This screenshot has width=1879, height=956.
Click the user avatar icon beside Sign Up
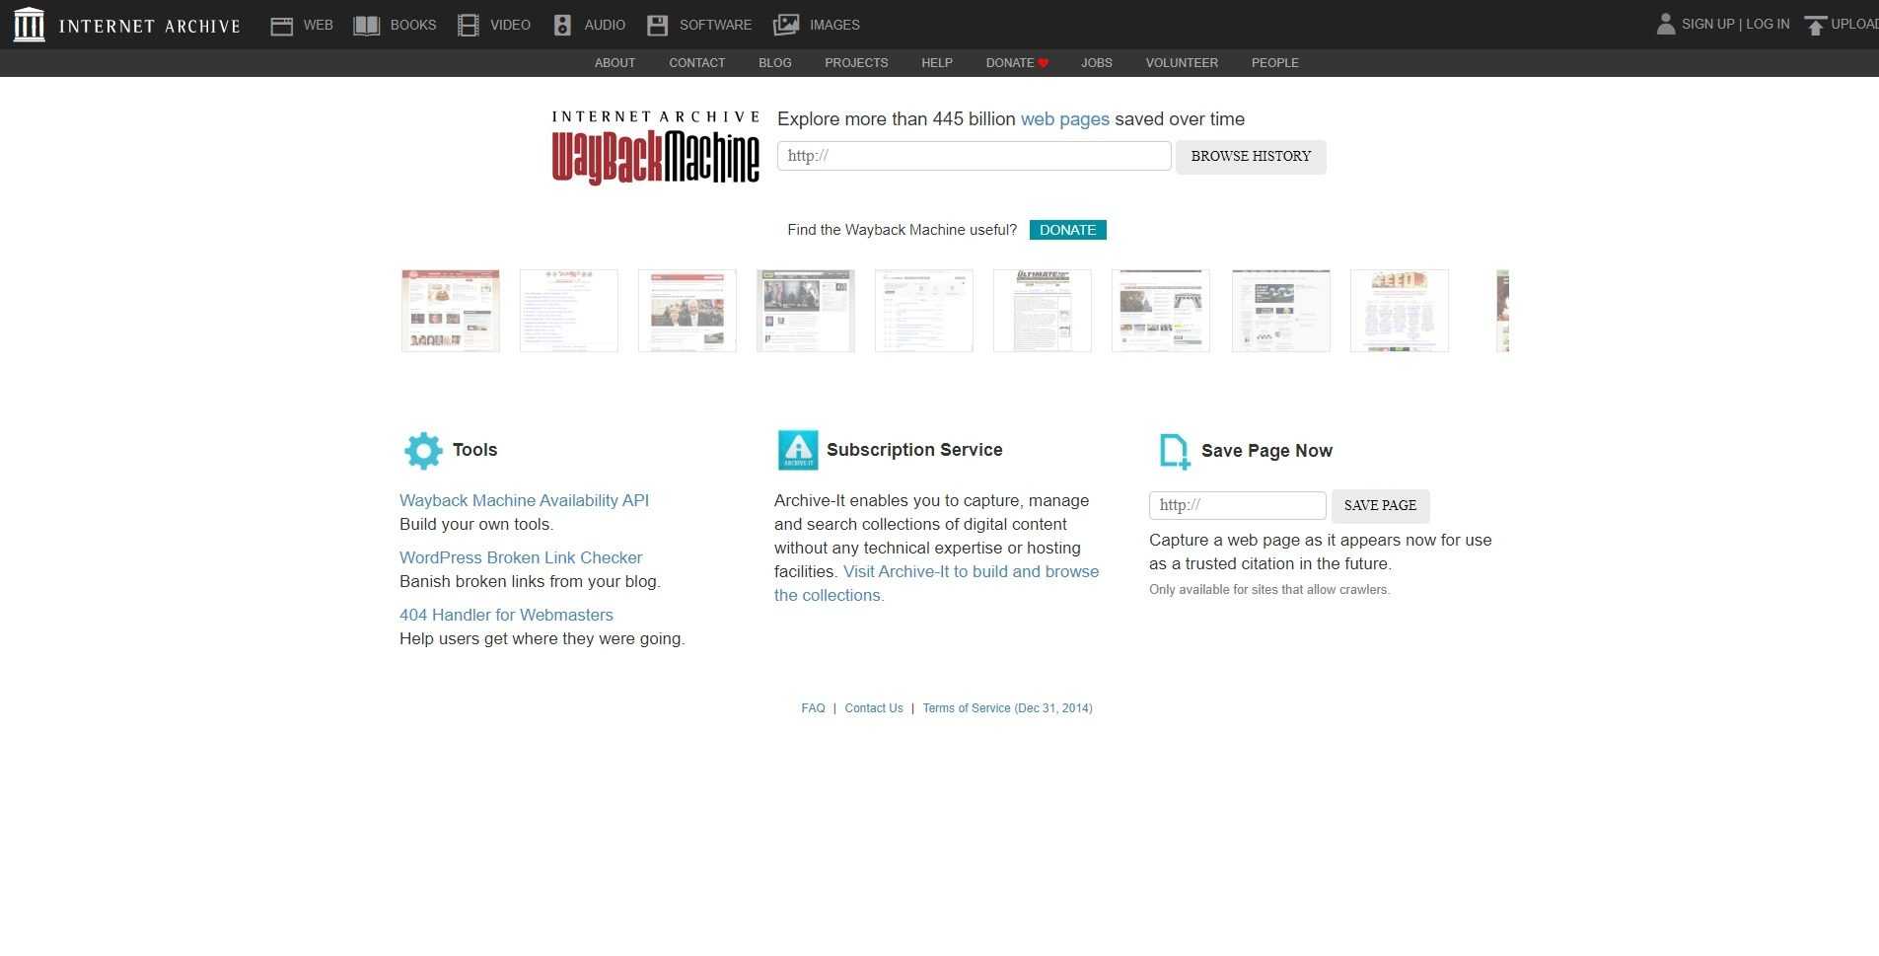pos(1665,25)
